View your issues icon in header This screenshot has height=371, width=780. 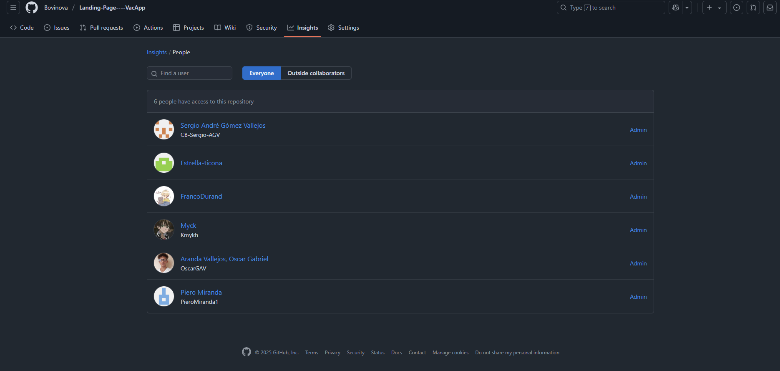click(x=737, y=8)
